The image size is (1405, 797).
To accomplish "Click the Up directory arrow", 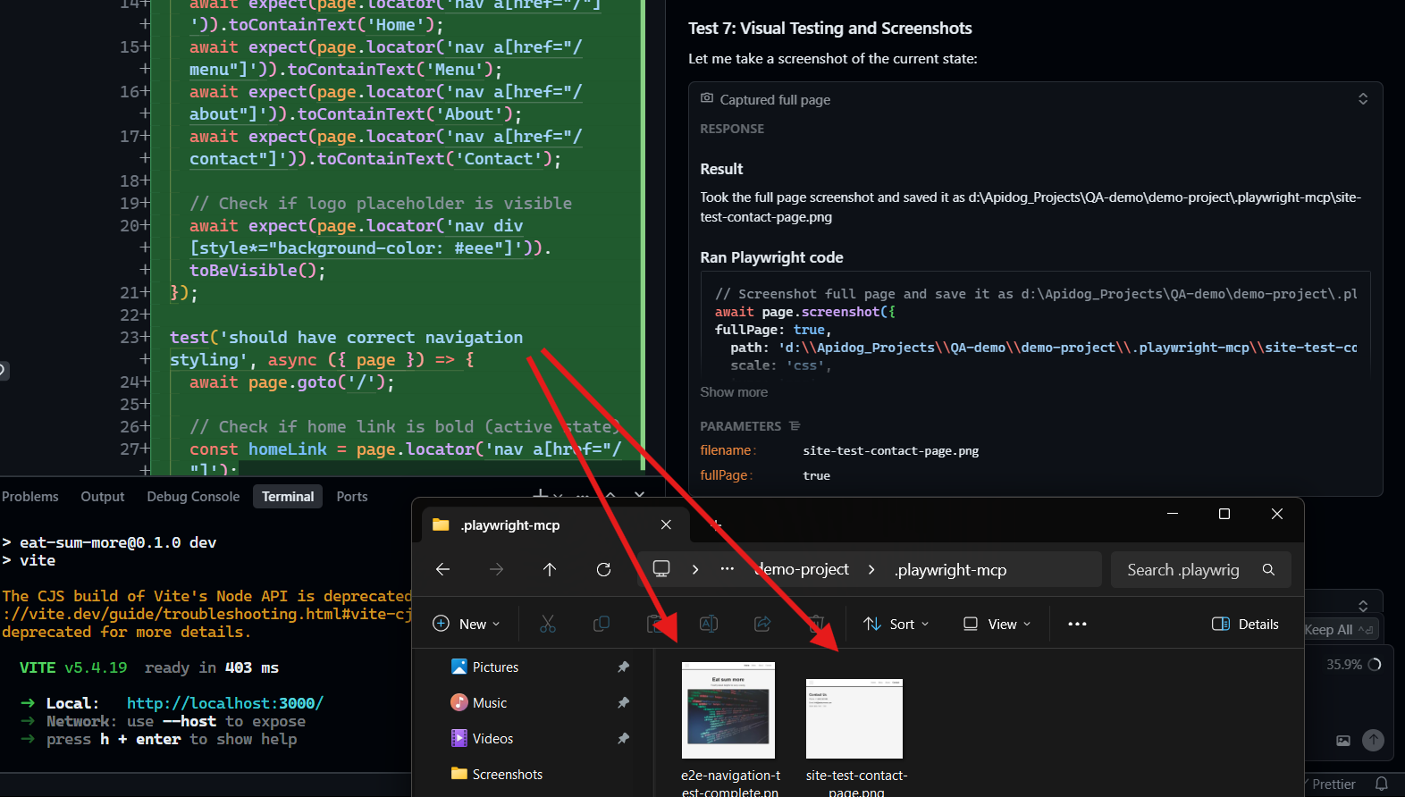I will 550,569.
